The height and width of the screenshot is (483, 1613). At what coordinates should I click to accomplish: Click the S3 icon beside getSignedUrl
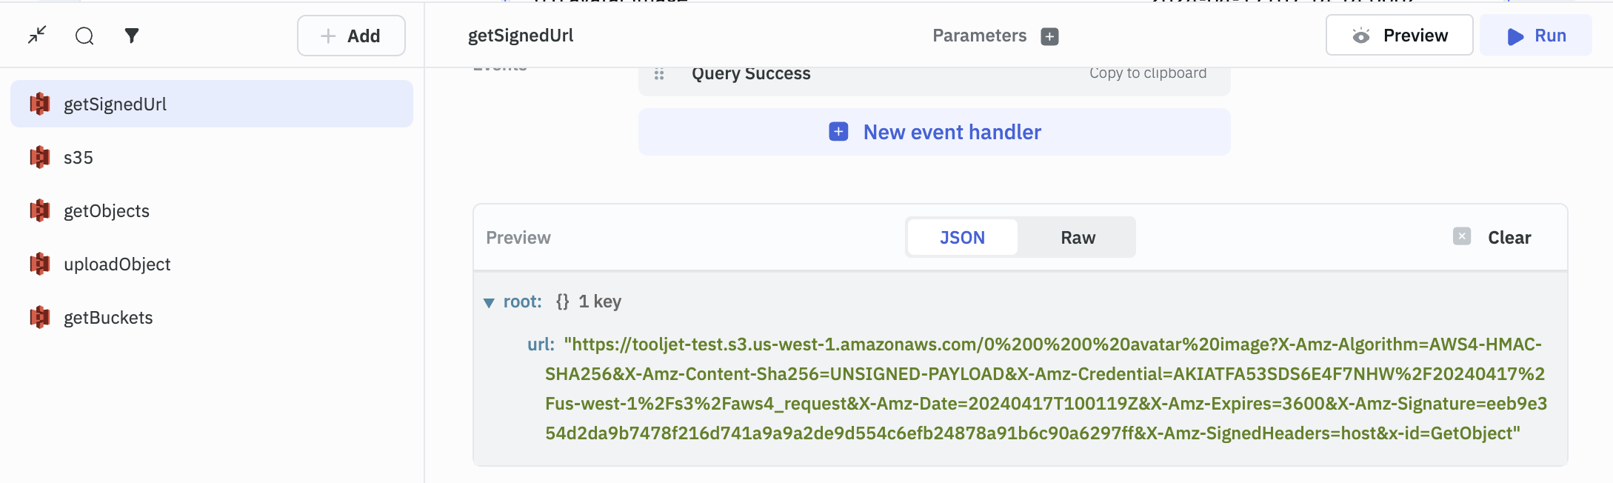pyautogui.click(x=40, y=104)
